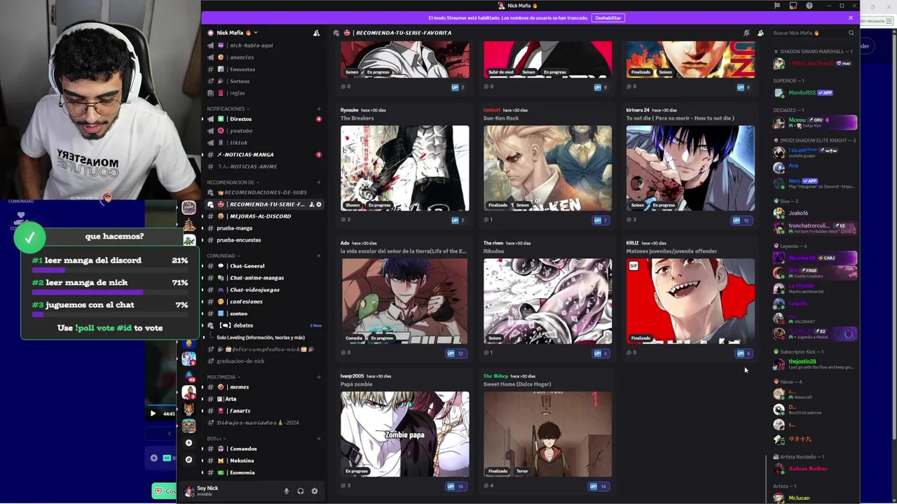
Task: Collapse the COMUNIDAD category
Action: coord(223,256)
